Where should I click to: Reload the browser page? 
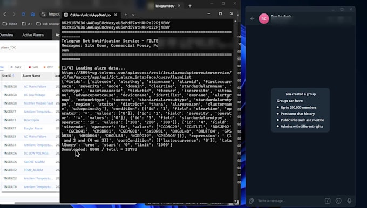[x=23, y=14]
